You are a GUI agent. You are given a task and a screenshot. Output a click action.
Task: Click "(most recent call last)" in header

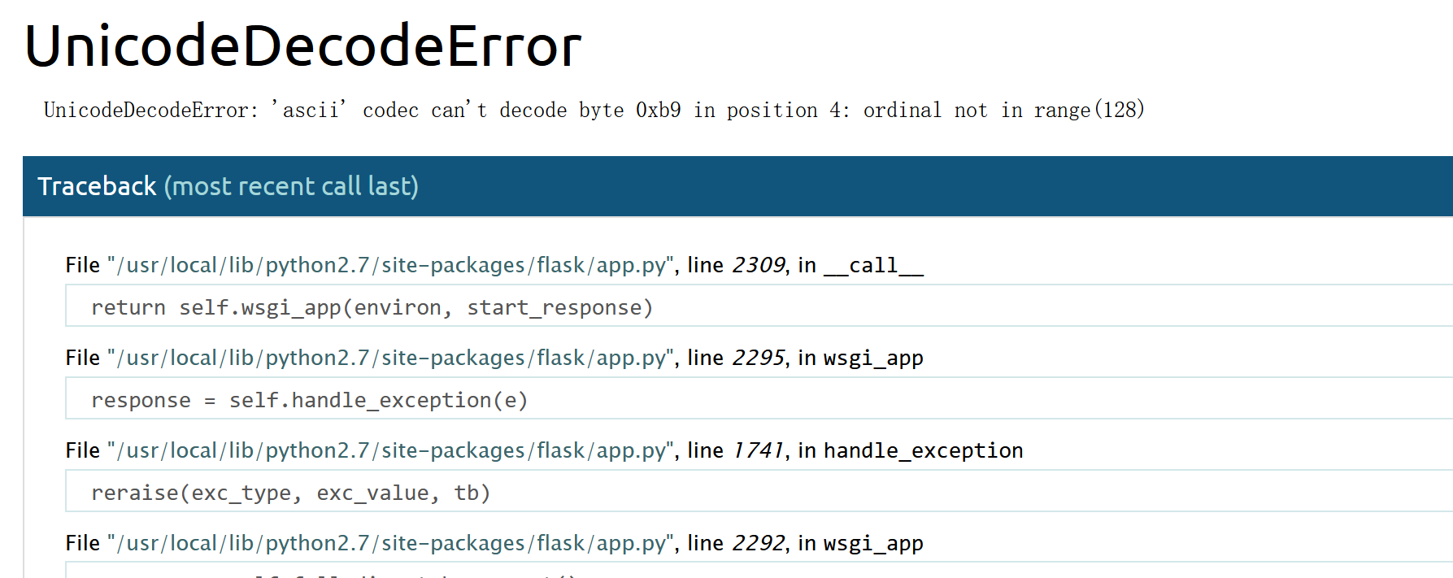tap(291, 186)
